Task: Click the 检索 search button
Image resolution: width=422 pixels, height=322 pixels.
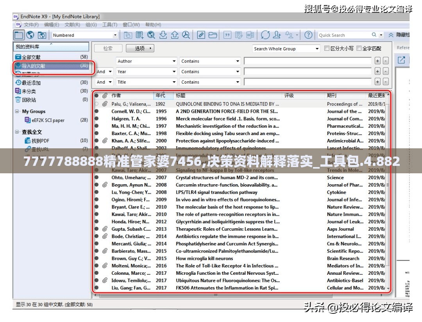Action: coord(108,48)
